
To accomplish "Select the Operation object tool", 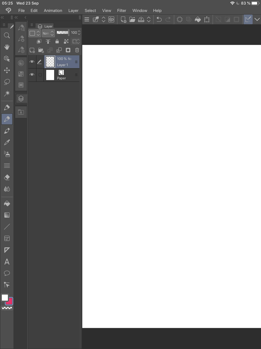I will coord(7,59).
